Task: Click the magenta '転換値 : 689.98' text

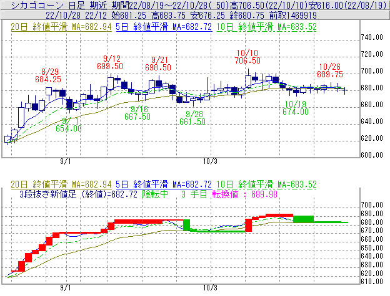Action: pos(245,194)
